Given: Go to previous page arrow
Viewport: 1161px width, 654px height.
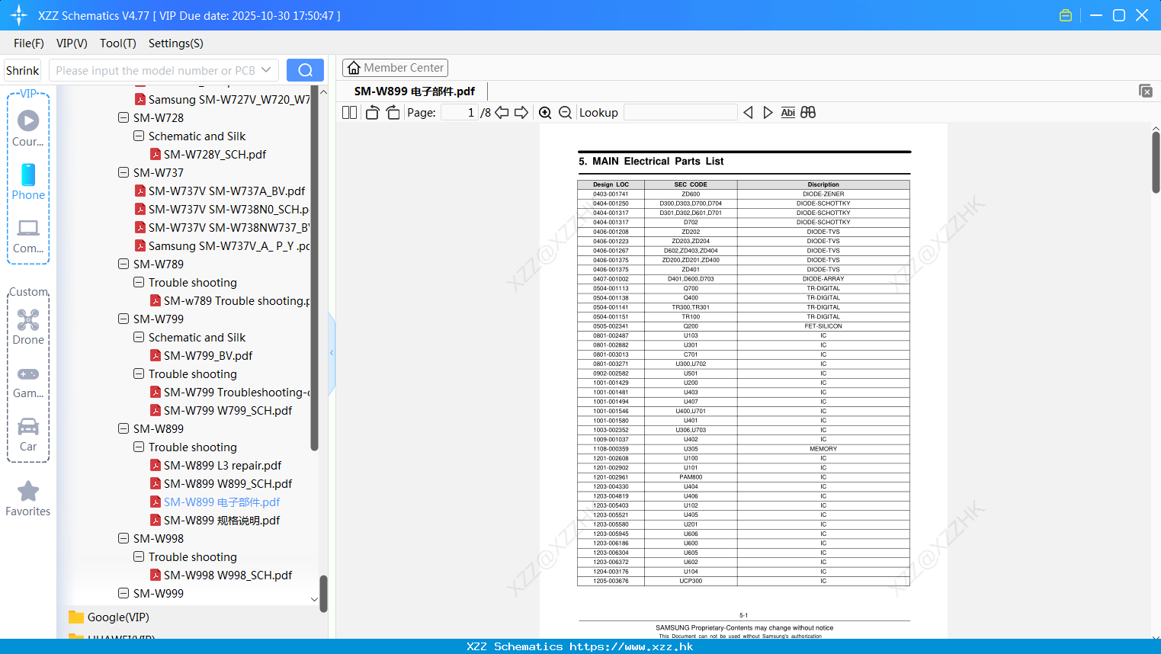Looking at the screenshot, I should (502, 112).
